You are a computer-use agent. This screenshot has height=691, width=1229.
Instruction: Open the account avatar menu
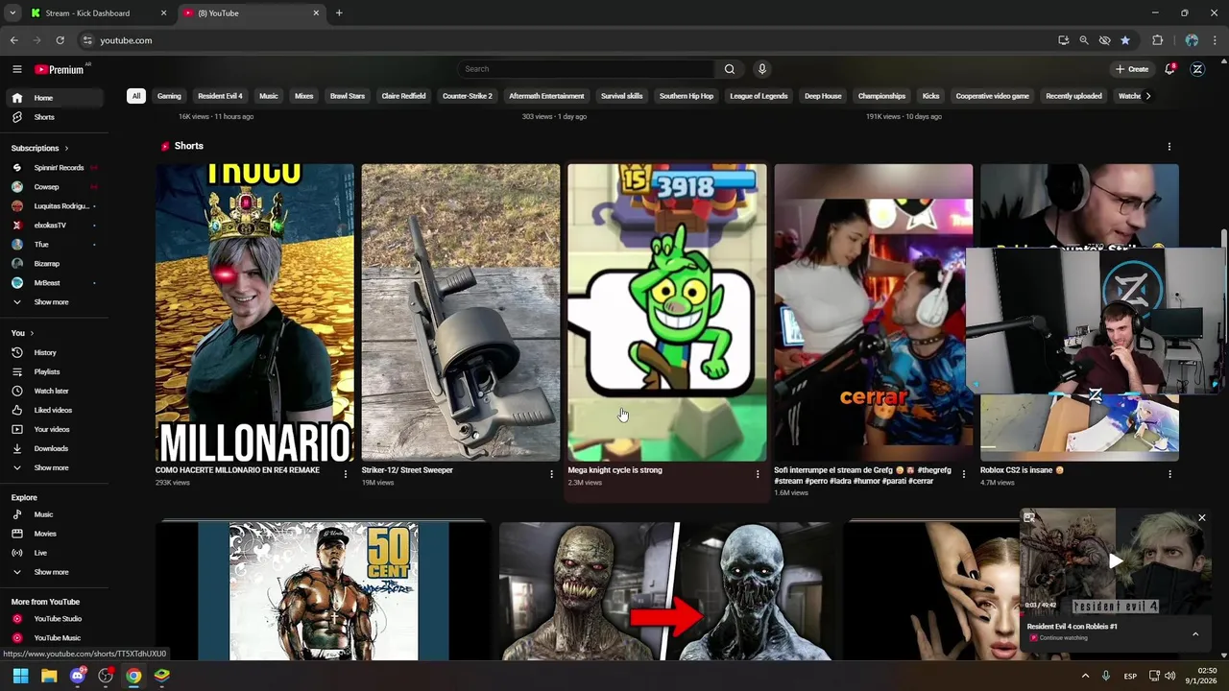(x=1197, y=69)
